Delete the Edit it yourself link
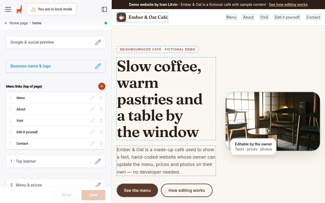 [101, 132]
